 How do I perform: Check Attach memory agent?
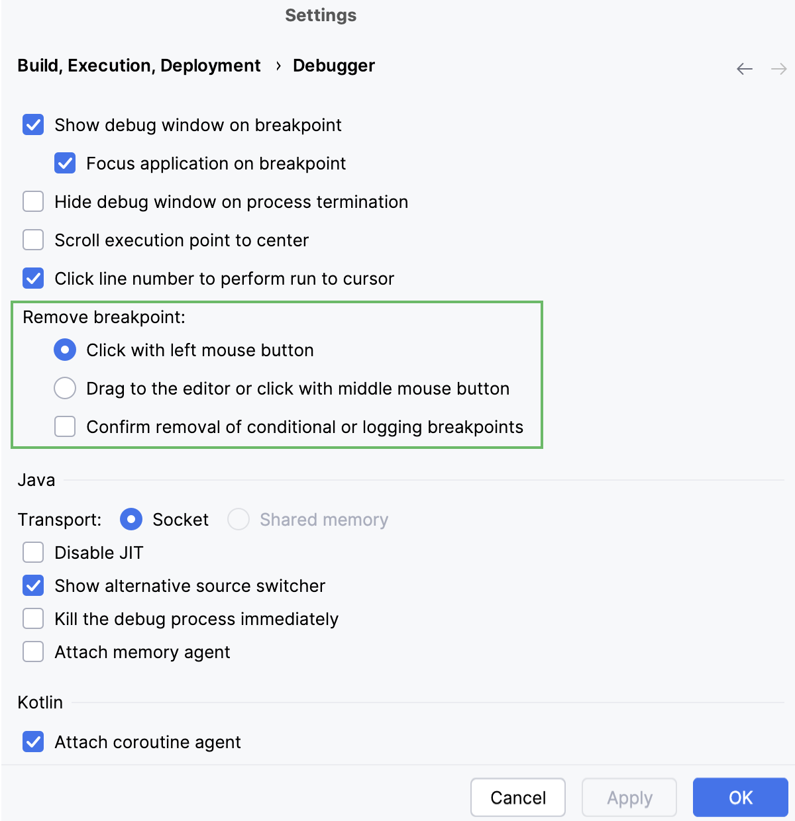click(x=32, y=651)
